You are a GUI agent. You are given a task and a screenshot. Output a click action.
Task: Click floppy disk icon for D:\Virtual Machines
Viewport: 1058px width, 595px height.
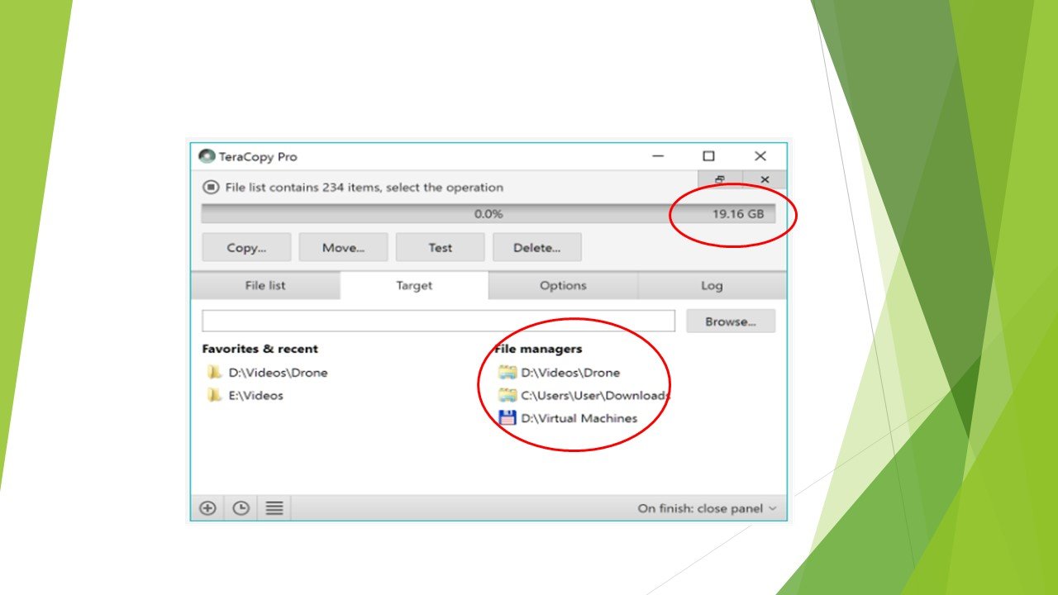[x=508, y=418]
